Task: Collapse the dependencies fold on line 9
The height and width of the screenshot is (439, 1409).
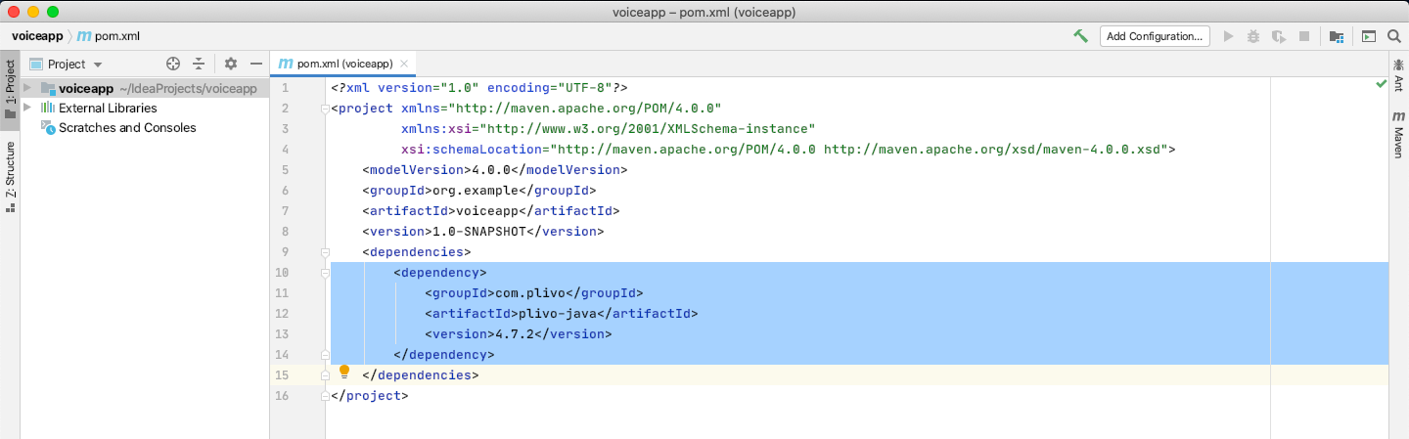Action: (325, 252)
